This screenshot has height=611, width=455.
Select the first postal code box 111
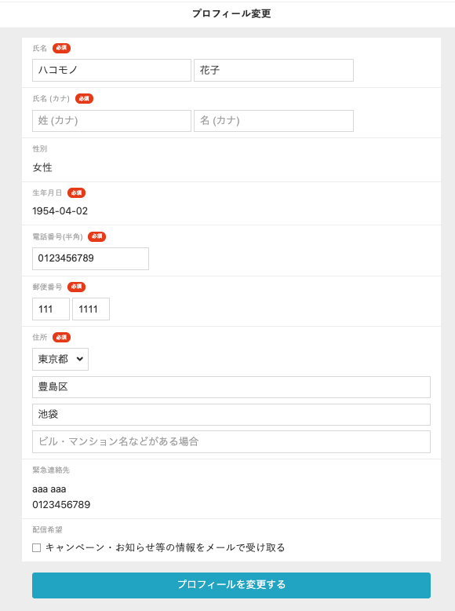(51, 309)
